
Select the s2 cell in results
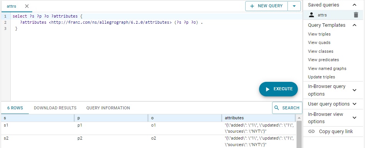pyautogui.click(x=38, y=141)
